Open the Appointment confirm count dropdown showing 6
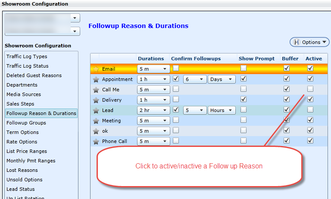331x199 pixels. tap(194, 79)
